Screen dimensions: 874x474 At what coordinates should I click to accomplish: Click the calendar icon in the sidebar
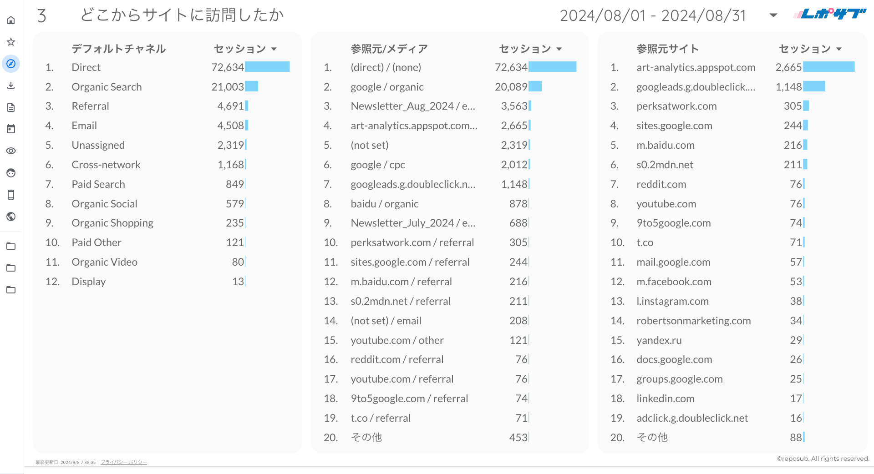click(11, 129)
